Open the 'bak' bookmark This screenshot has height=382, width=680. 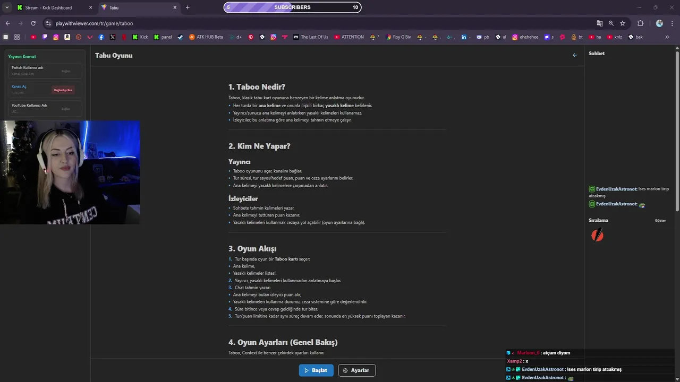click(635, 37)
